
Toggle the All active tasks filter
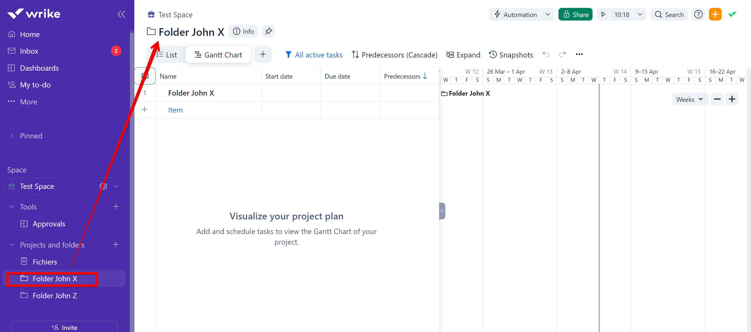[x=314, y=55]
